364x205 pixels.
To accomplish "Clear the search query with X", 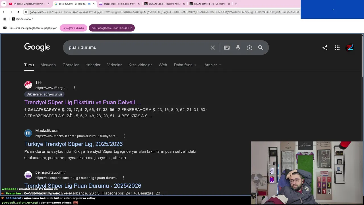I will 213,48.
